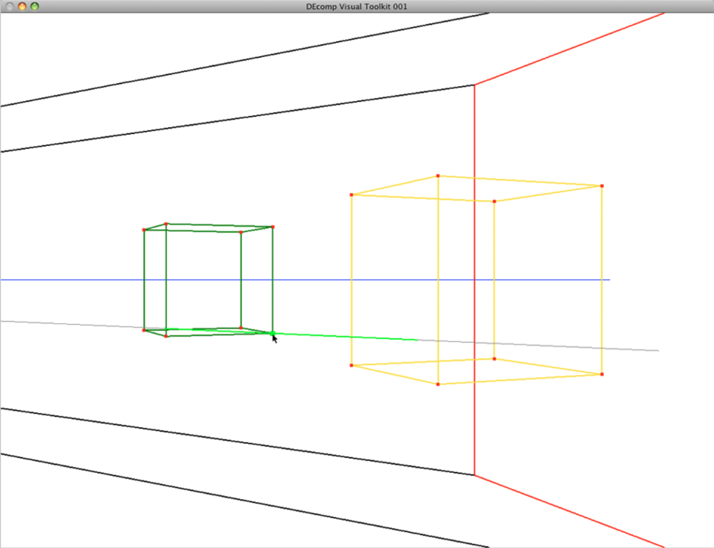Select the bottom-left vertex of the yellow cube
714x548 pixels.
coord(352,365)
